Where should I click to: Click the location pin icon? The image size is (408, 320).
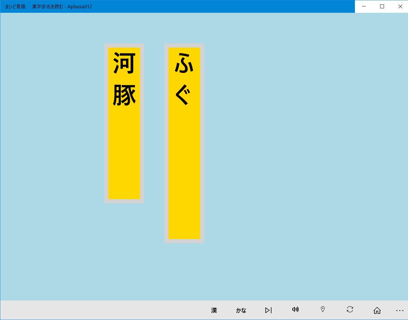323,309
